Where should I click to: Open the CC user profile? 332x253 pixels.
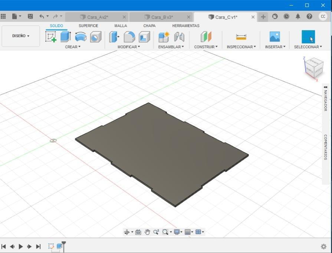[323, 16]
